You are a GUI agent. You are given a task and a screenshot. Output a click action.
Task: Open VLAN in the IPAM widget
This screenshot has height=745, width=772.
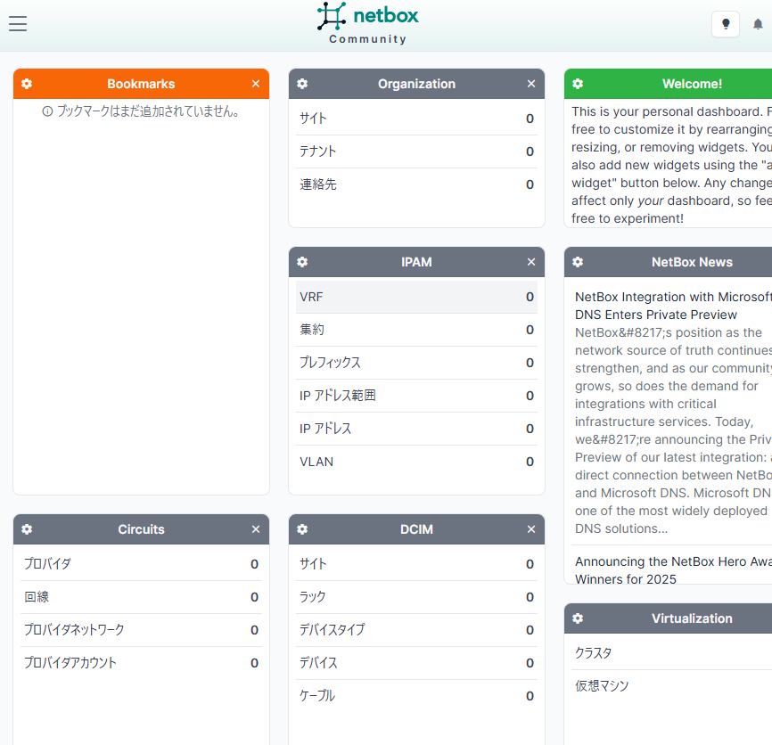pos(416,462)
